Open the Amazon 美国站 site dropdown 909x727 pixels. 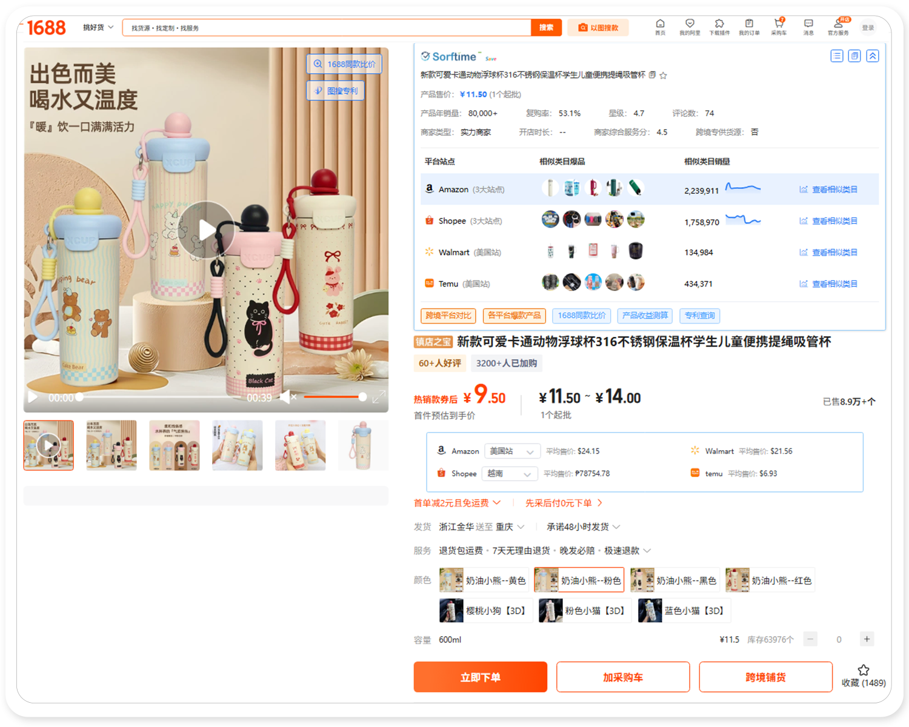pyautogui.click(x=512, y=451)
